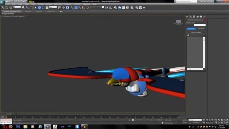Open the Select by Name dialog

(27, 8)
